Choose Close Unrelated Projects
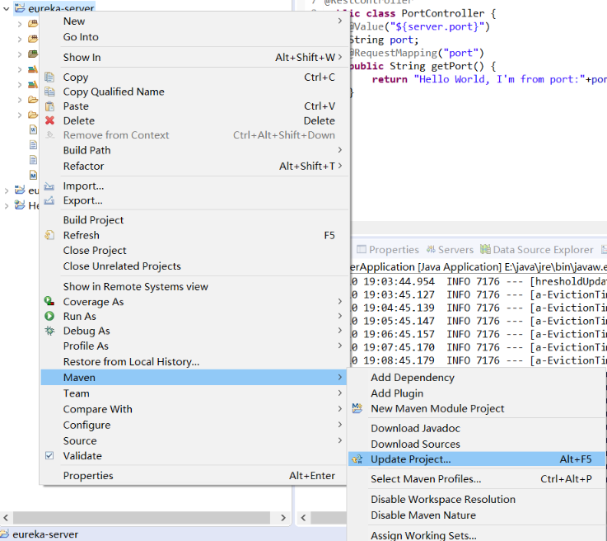 point(194,266)
